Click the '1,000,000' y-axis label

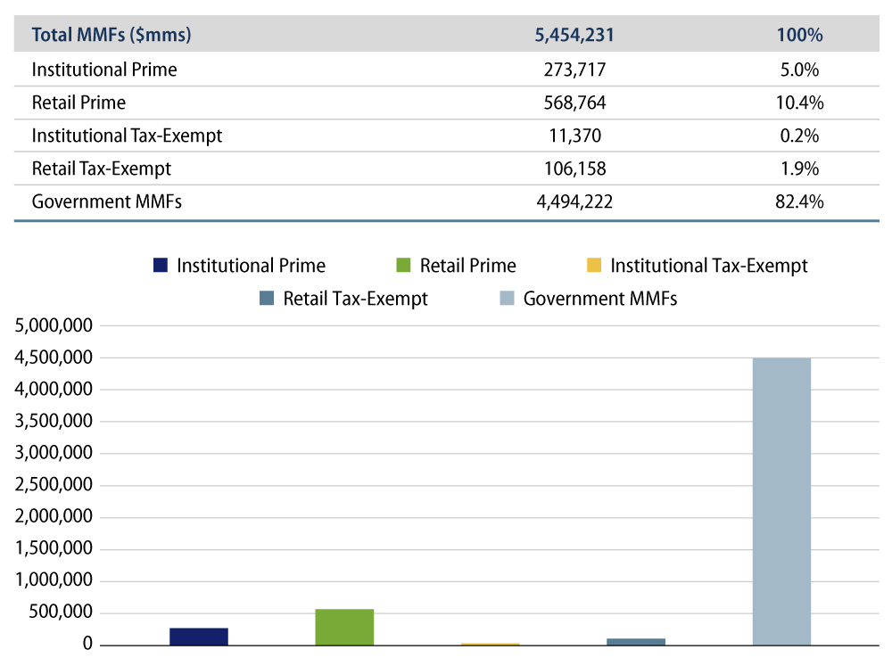54,580
